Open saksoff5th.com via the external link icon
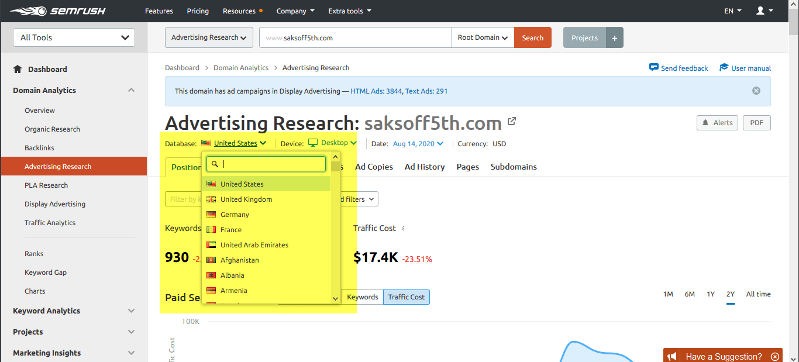799x362 pixels. 512,121
